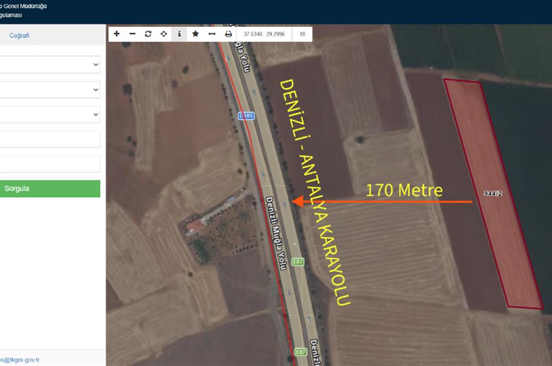Print the map view
Screen dimensions: 552x366
click(228, 34)
